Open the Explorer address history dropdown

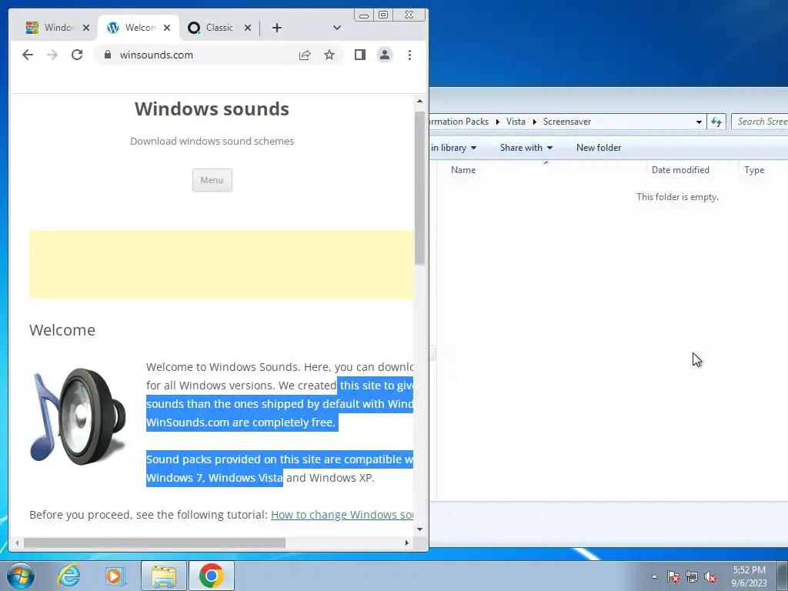(x=699, y=122)
